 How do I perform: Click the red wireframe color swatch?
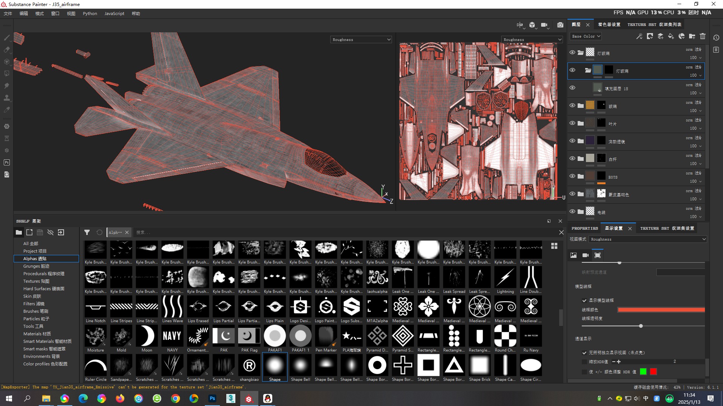tap(661, 310)
